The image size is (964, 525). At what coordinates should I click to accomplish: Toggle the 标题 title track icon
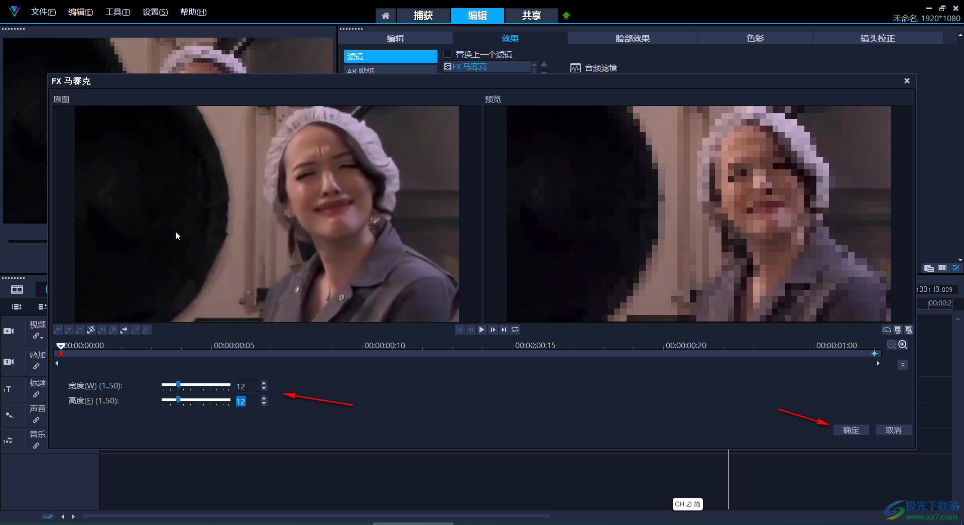click(8, 389)
